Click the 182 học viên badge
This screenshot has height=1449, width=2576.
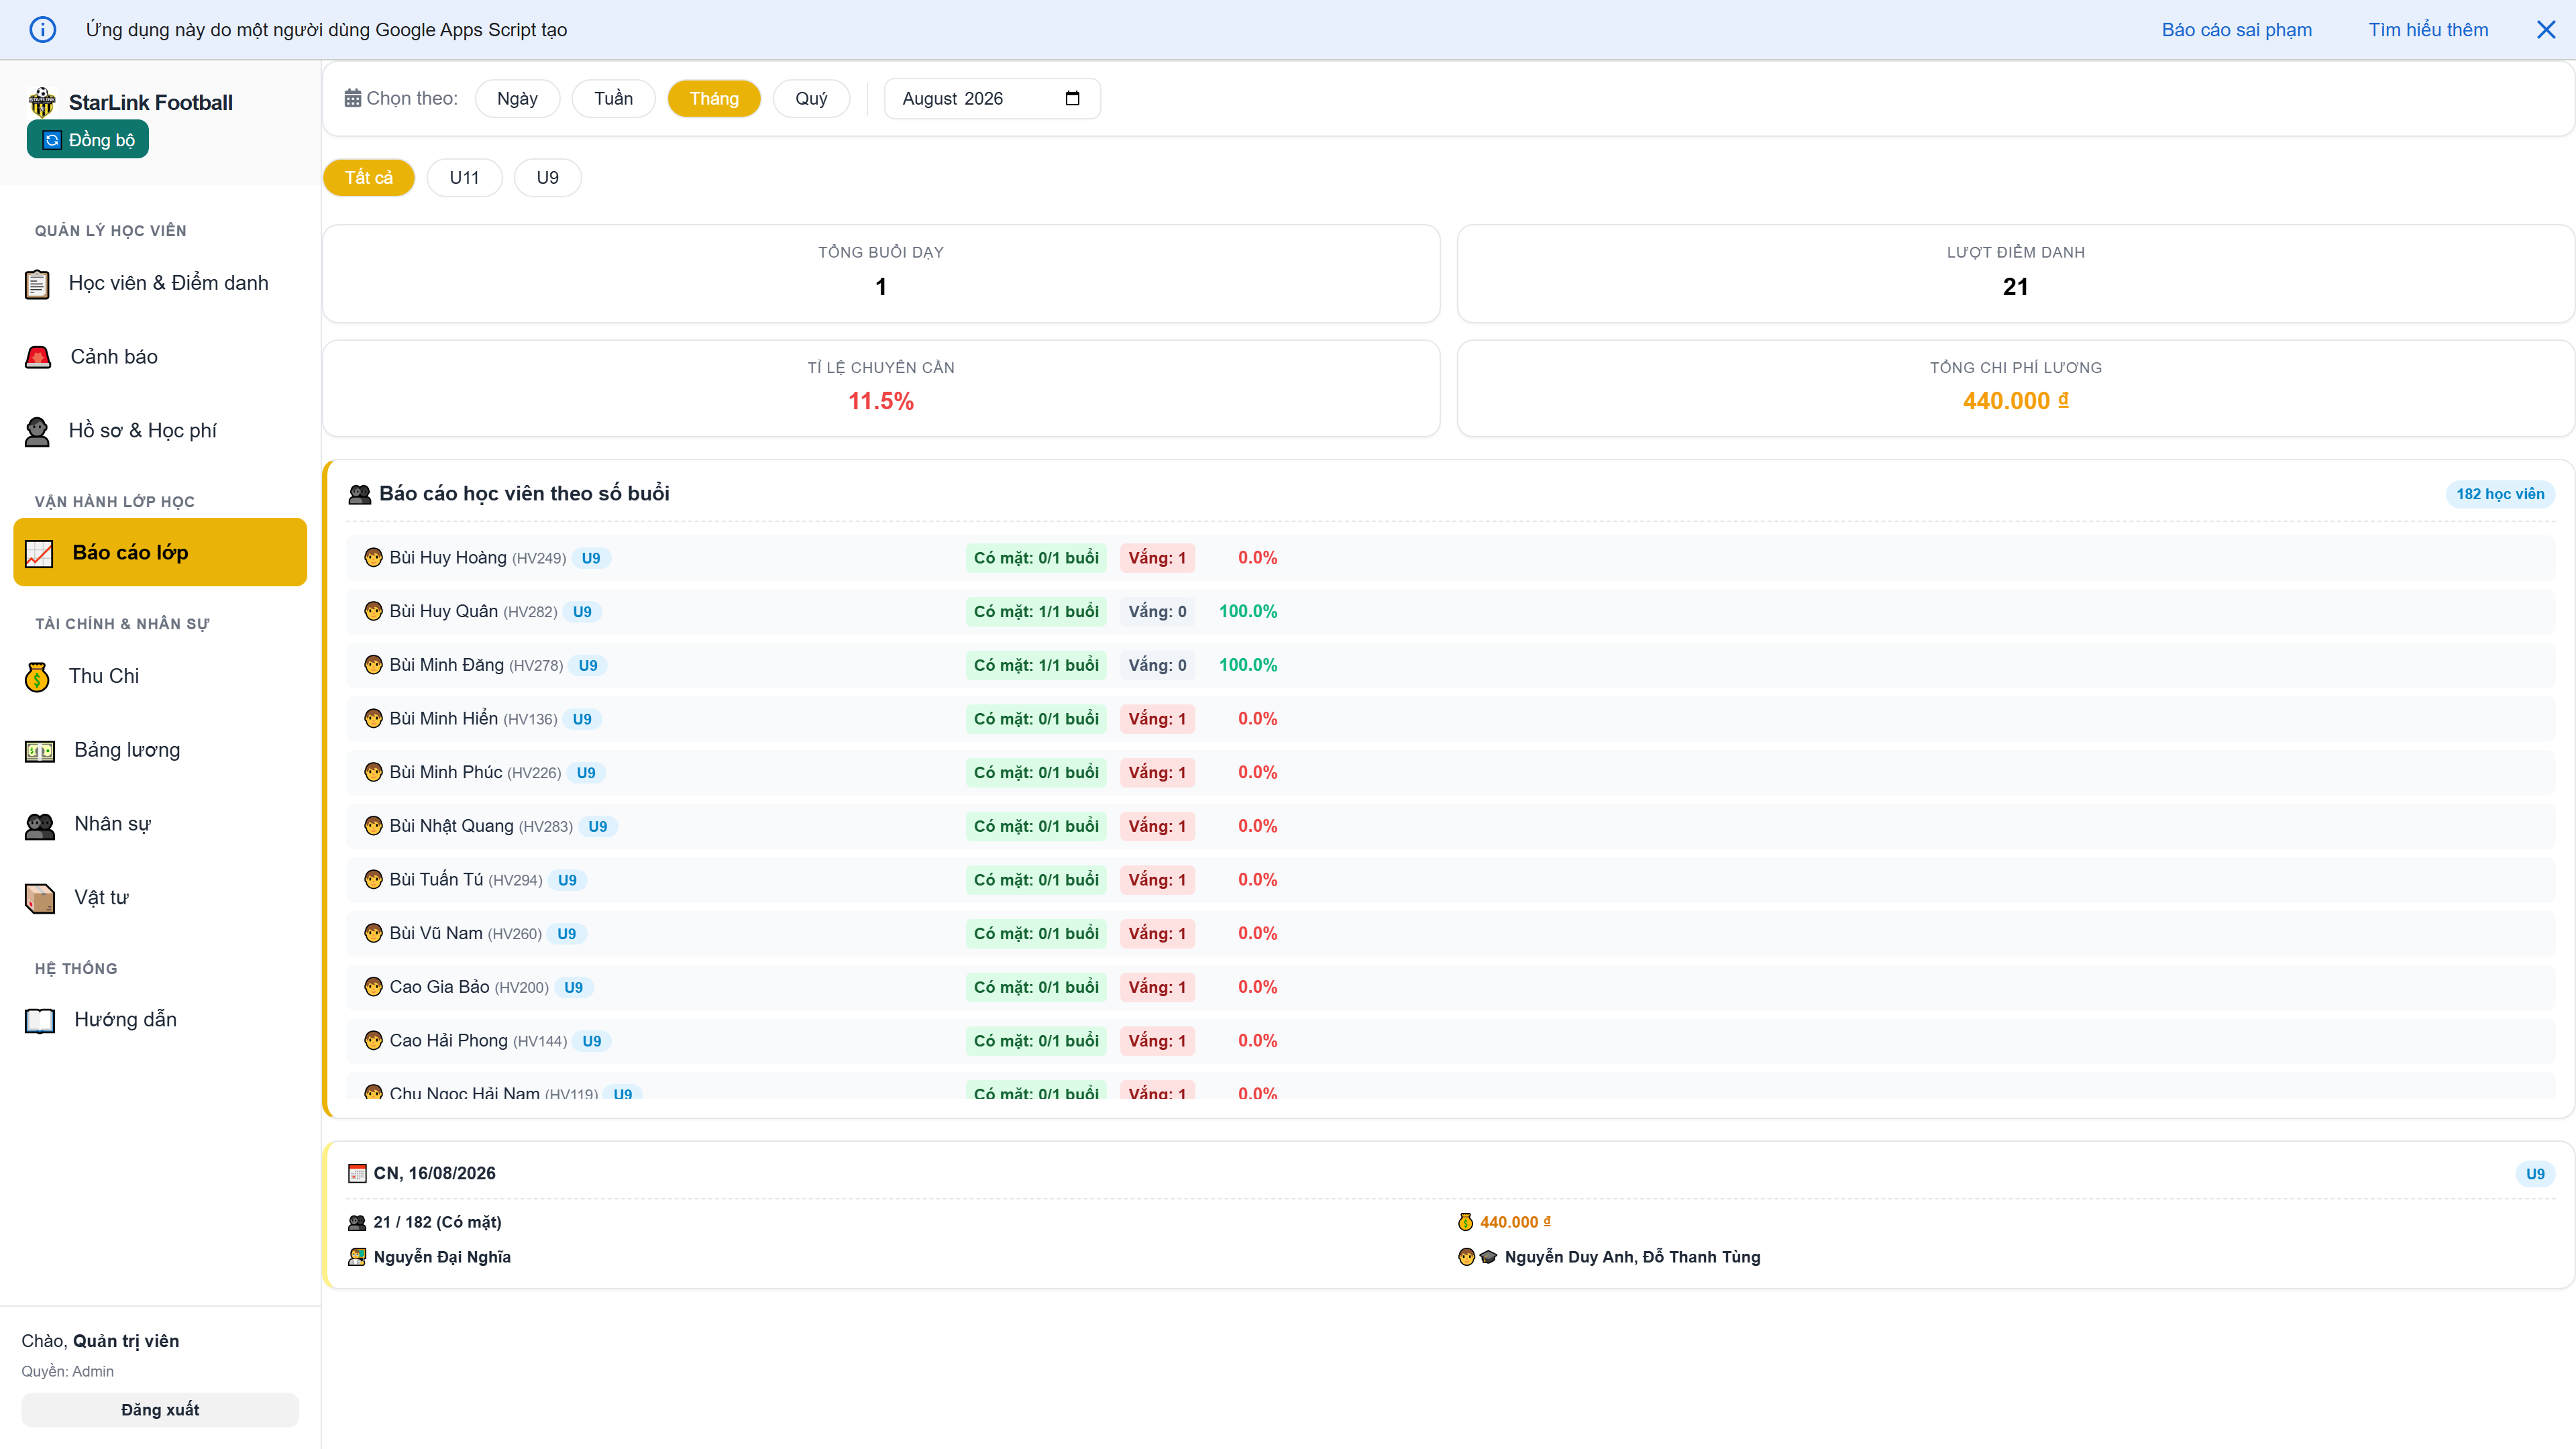click(2500, 494)
